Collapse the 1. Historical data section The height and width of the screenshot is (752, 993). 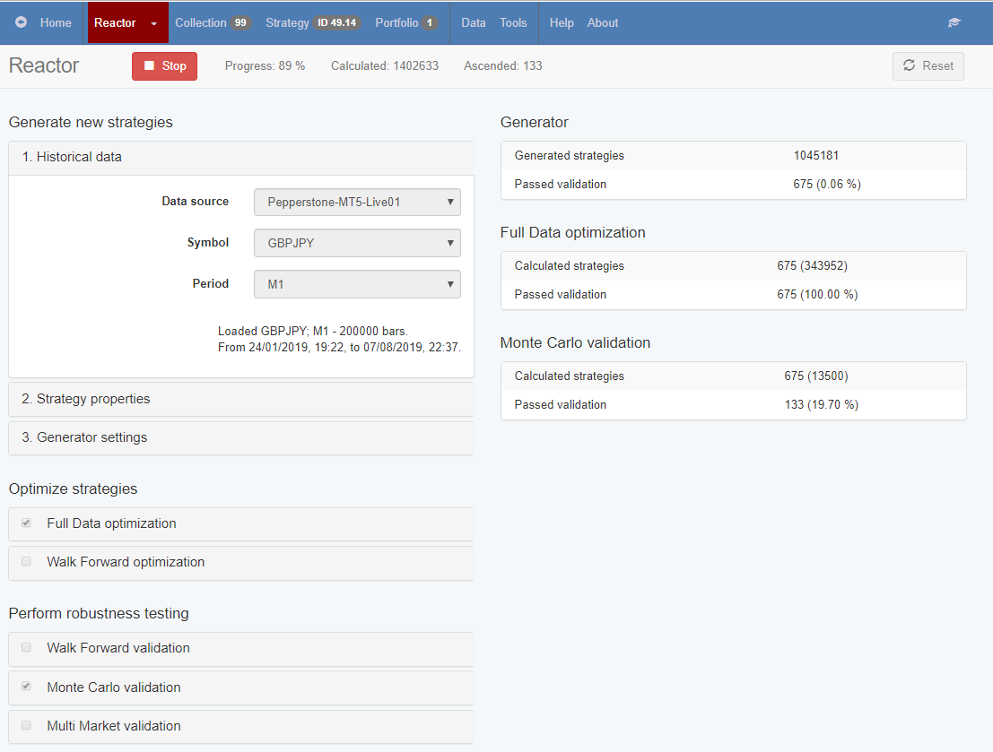241,157
